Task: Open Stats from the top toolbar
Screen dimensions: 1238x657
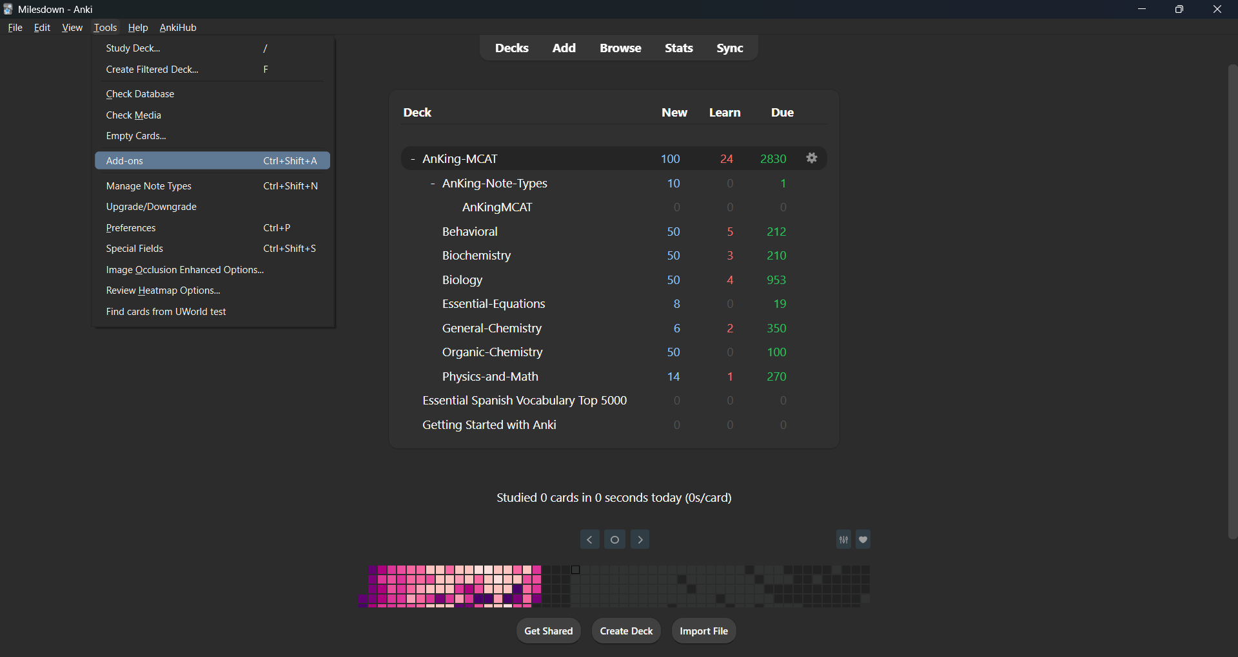Action: click(679, 48)
